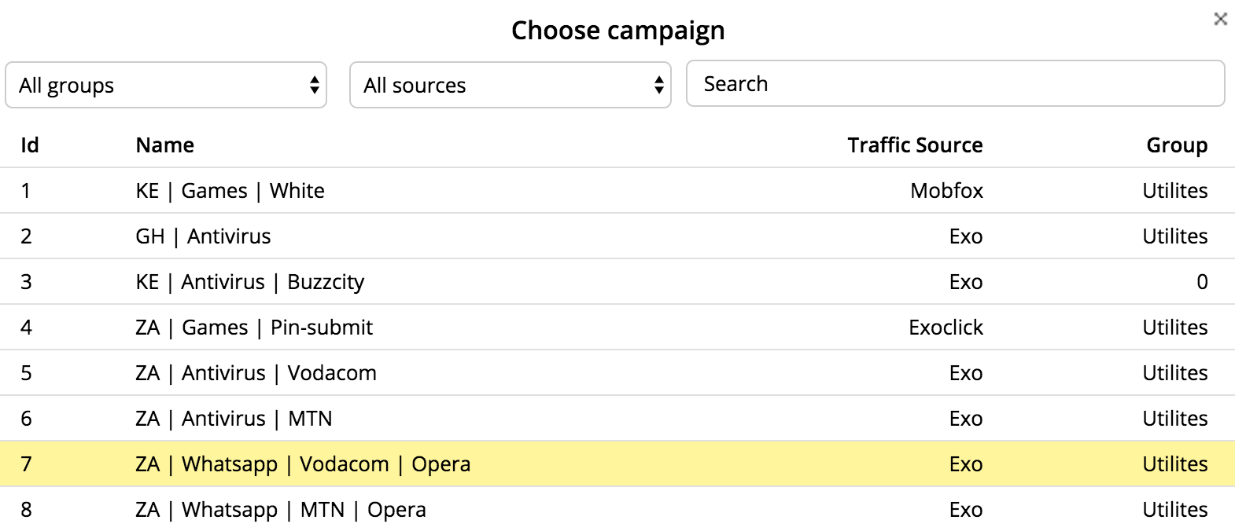The width and height of the screenshot is (1235, 531).
Task: Choose KE | Antivirus | Buzzcity campaign
Action: (x=617, y=282)
